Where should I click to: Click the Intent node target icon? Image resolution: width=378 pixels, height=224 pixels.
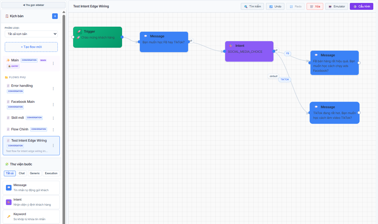[x=230, y=46]
